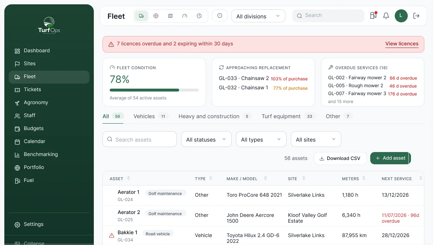Click the Fleet Condition 78% card

pos(154,82)
